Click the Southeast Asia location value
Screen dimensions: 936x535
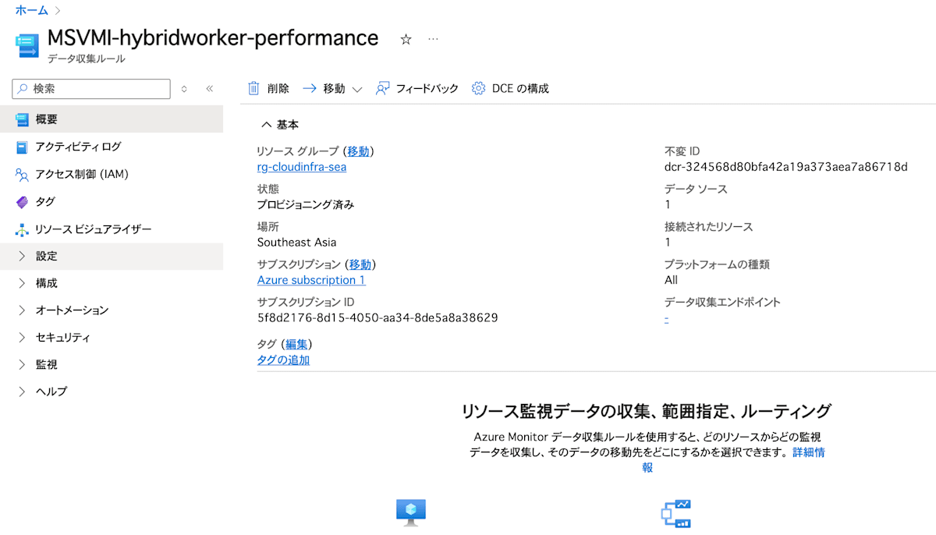pos(297,243)
